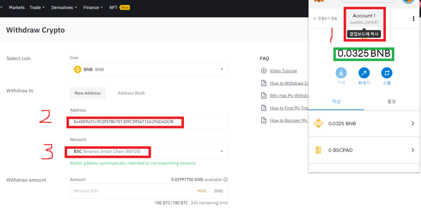
Task: Open the Coin selector showing BNB
Action: click(x=149, y=69)
